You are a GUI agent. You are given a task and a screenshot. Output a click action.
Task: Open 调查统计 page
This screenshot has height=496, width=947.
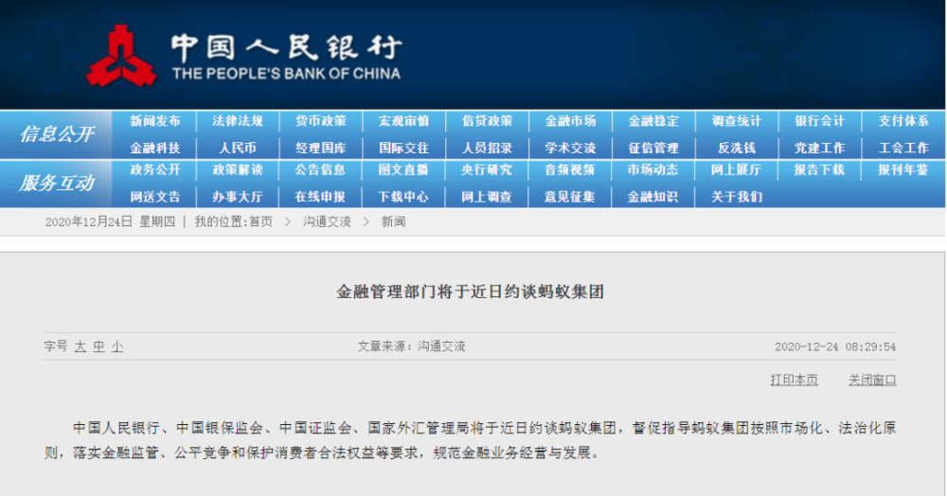point(737,121)
